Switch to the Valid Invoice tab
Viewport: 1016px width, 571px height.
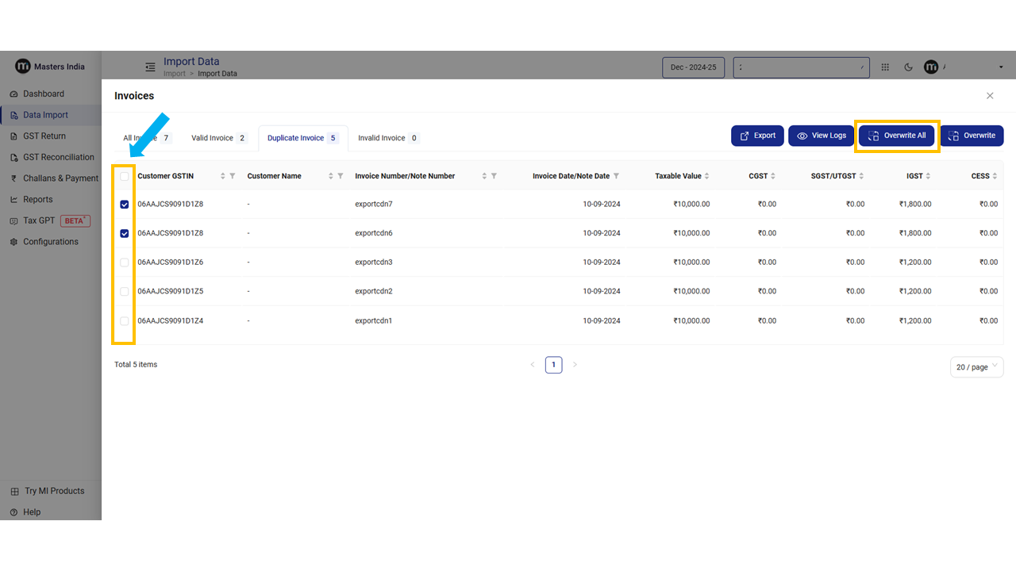click(218, 138)
